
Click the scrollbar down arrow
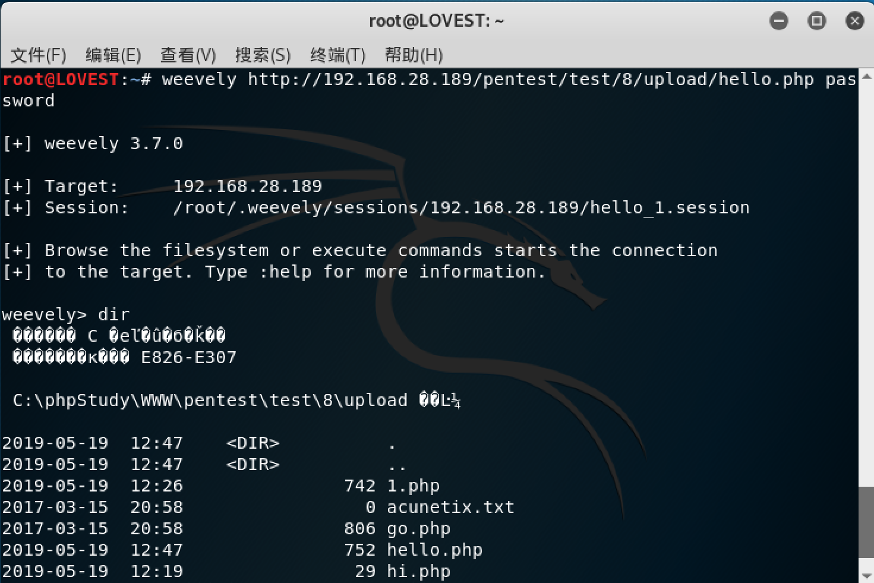tap(866, 576)
